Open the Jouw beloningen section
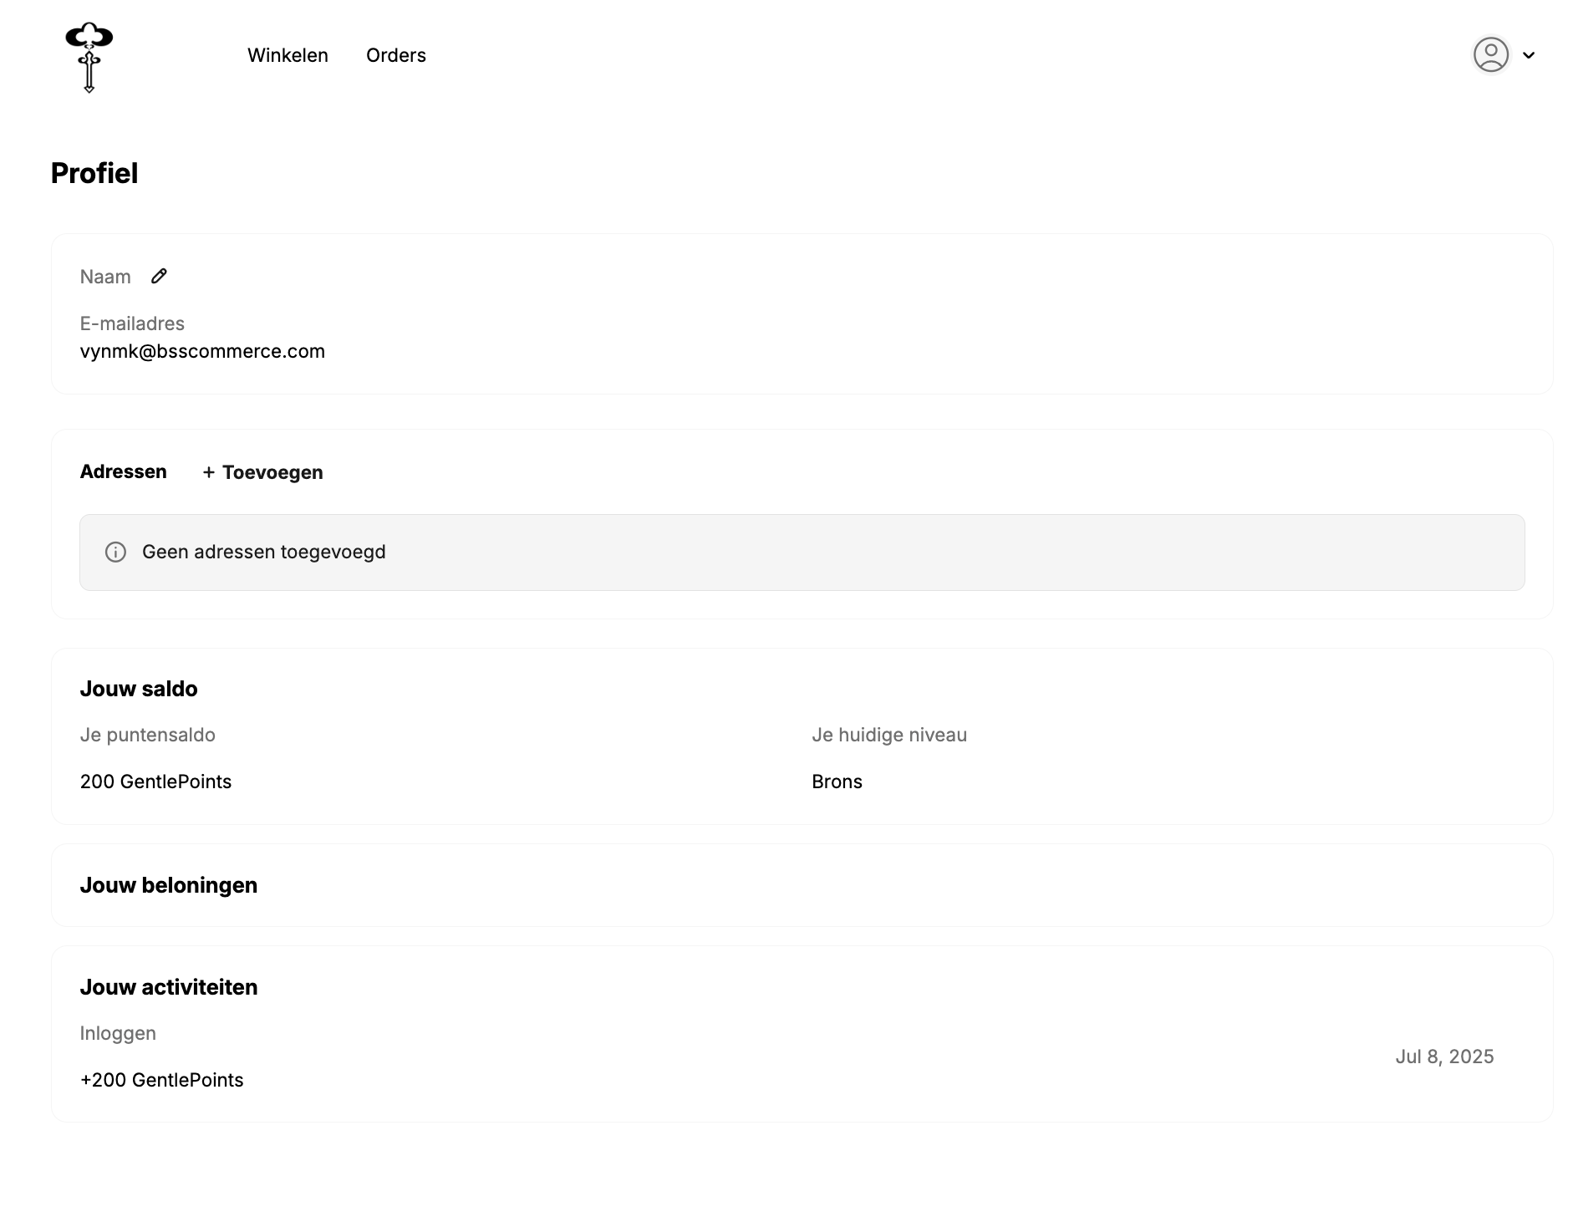The width and height of the screenshot is (1573, 1222). [x=169, y=885]
